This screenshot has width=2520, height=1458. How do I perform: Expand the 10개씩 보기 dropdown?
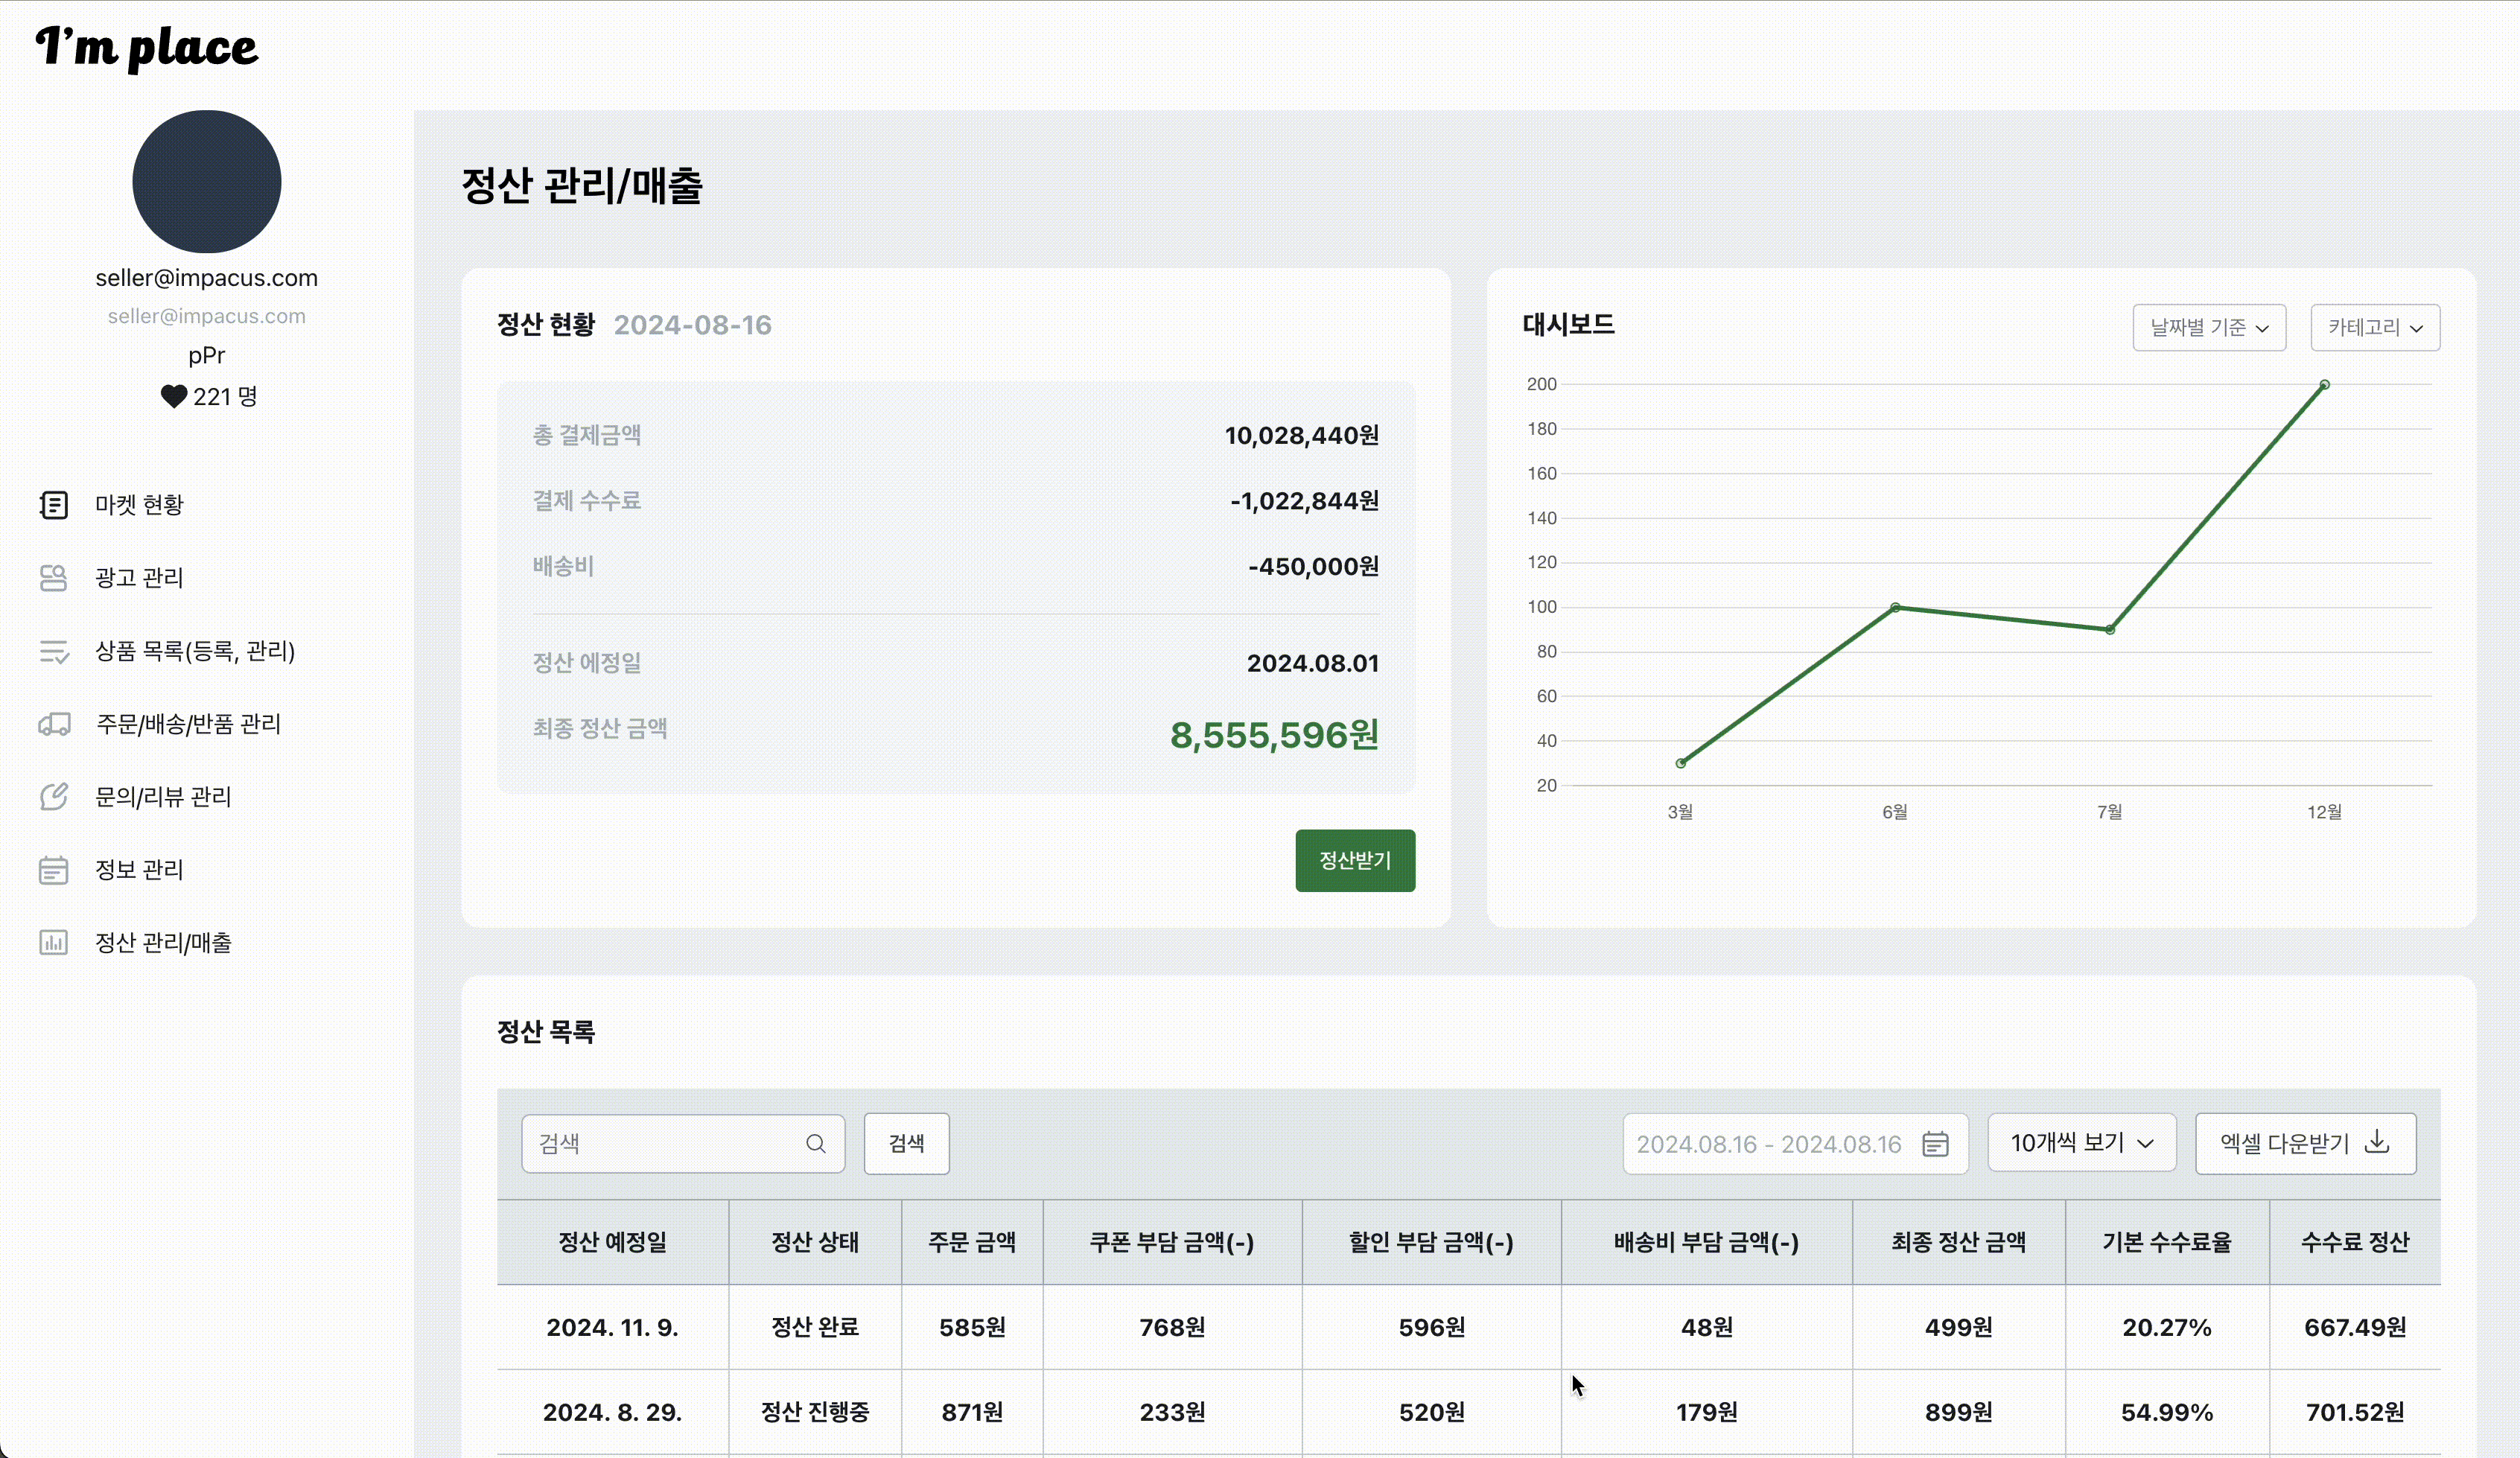tap(2081, 1143)
